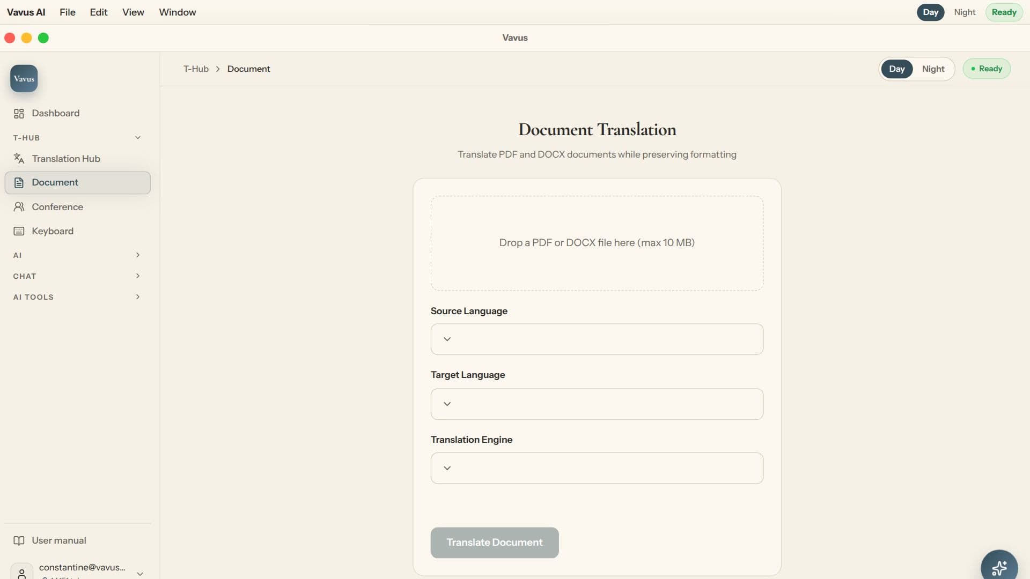Open the User manual link
This screenshot has width=1030, height=579.
tap(77, 540)
